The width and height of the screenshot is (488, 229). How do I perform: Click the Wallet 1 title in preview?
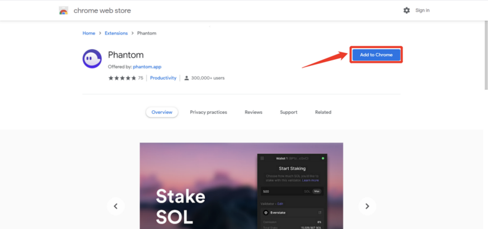[282, 158]
